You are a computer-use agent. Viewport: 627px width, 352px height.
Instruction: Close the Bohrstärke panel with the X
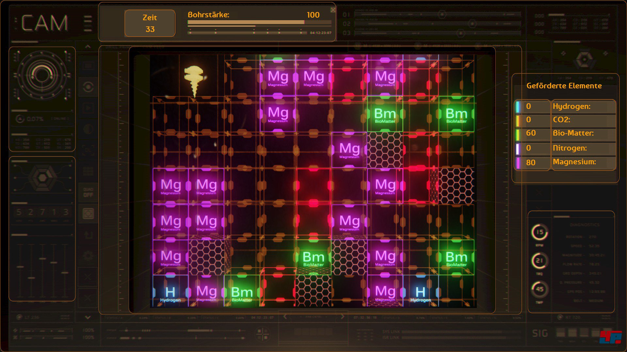(x=333, y=10)
